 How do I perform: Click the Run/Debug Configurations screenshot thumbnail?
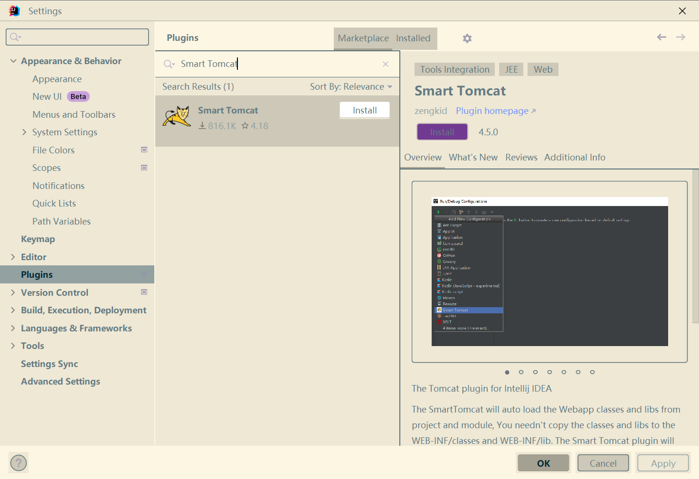(x=549, y=272)
